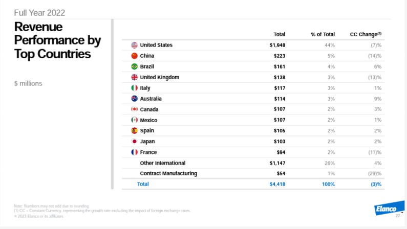Viewport: 407px width, 229px height.
Task: Click the Australia flag icon
Action: coord(135,99)
